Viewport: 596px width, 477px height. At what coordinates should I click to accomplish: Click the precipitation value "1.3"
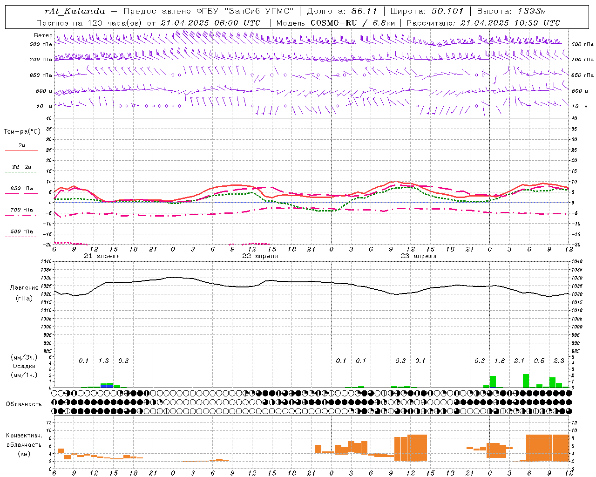103,361
